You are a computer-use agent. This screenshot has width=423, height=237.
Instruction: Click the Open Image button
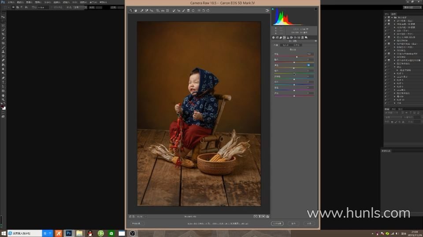277,223
